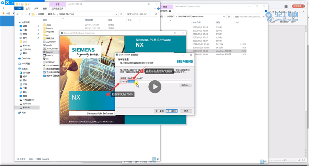Click 此电脑 breadcrumb in UGNX-1847-64 address bar
Screen dimensions: 309x166
(41, 14)
